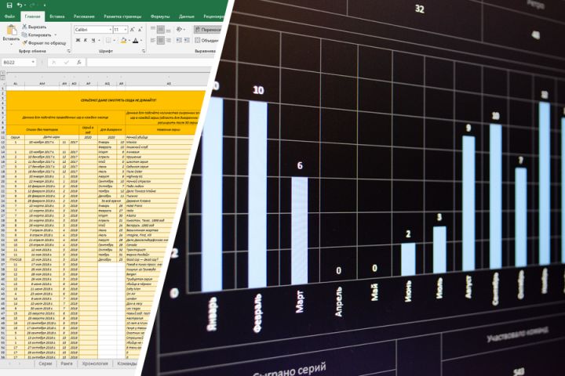This screenshot has width=565, height=376.
Task: Show outline level 1 in the grouping bar
Action: [x=3, y=73]
